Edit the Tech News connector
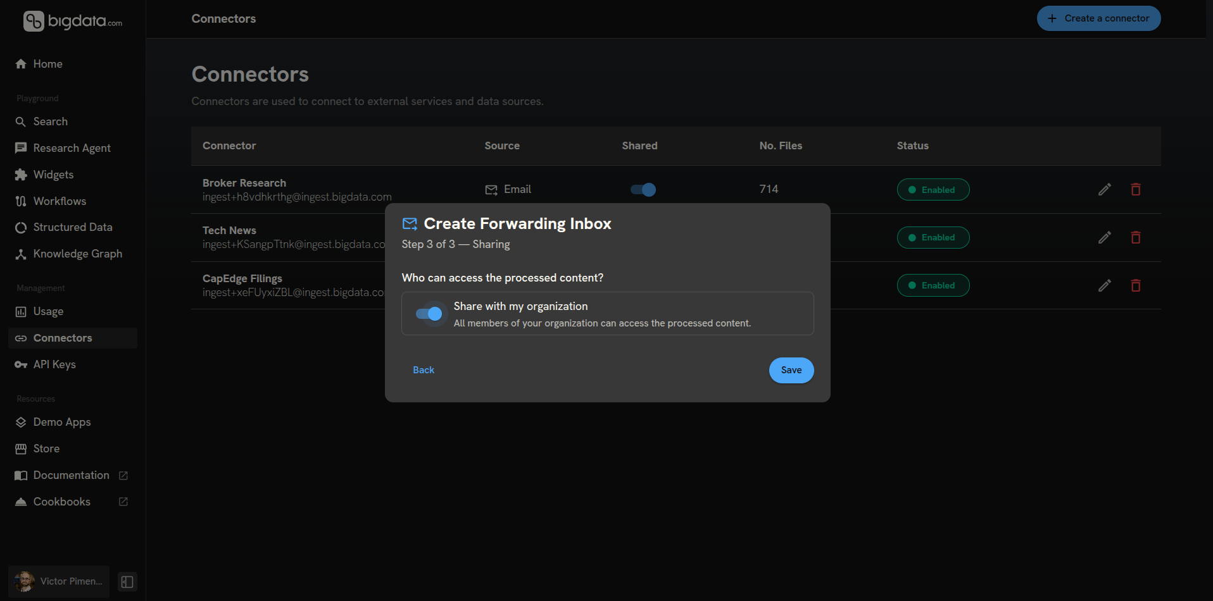 1105,237
